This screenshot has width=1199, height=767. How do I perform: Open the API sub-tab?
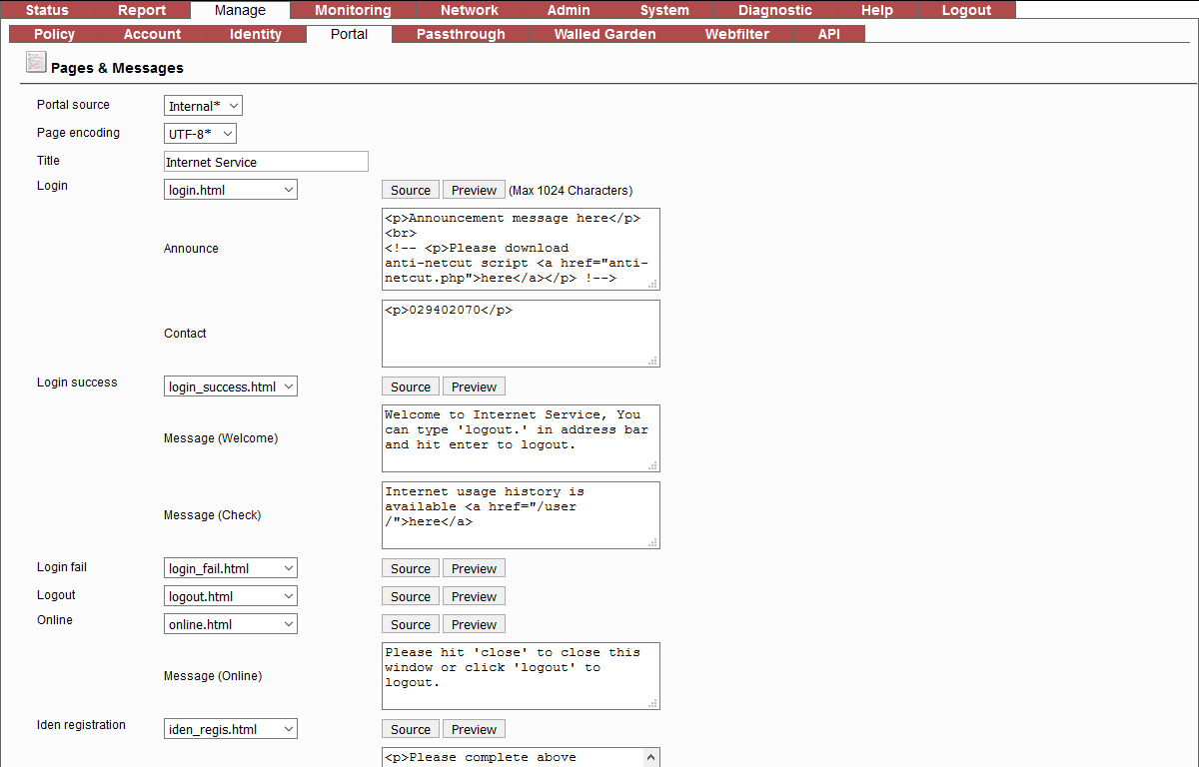[x=829, y=34]
